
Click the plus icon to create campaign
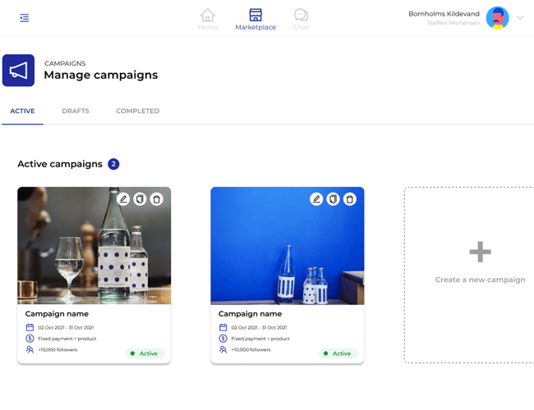pos(481,252)
